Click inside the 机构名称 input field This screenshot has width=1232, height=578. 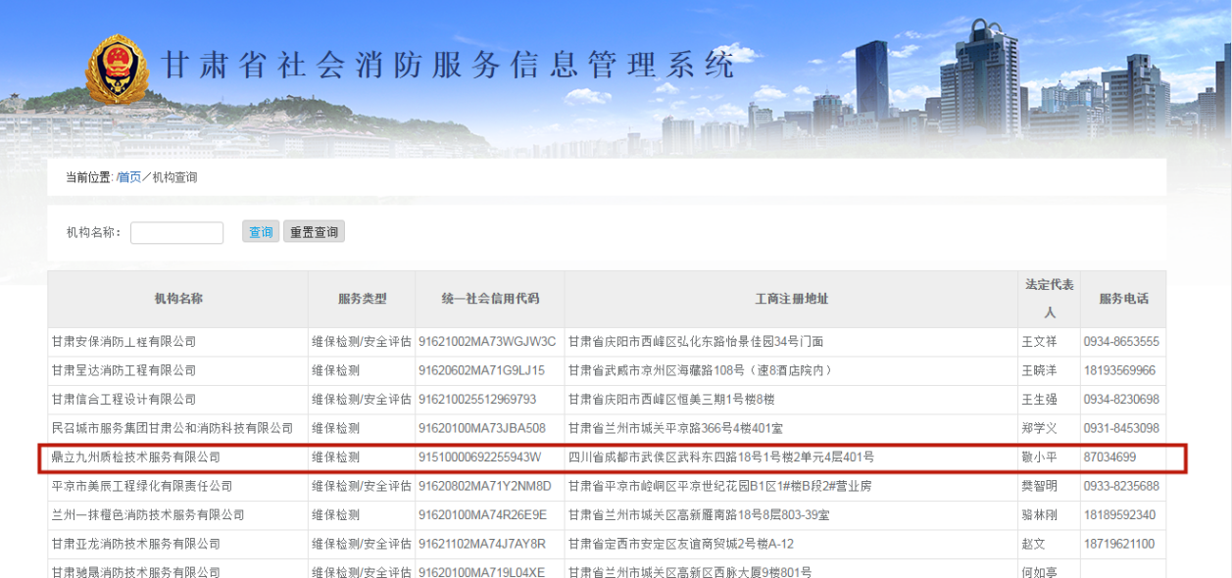pos(176,231)
